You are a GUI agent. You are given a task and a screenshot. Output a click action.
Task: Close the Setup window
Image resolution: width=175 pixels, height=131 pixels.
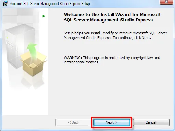pyautogui.click(x=166, y=2)
